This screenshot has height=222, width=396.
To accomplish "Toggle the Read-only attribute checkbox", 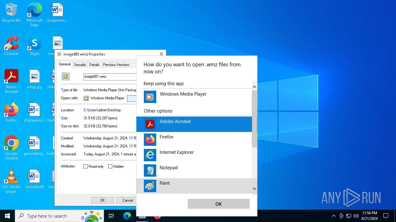I will [x=86, y=166].
